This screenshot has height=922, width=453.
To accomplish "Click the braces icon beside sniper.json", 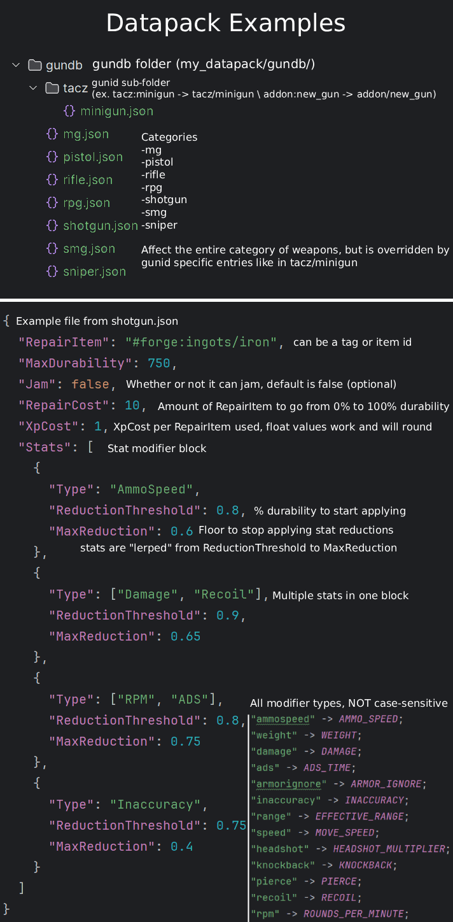I will [52, 271].
